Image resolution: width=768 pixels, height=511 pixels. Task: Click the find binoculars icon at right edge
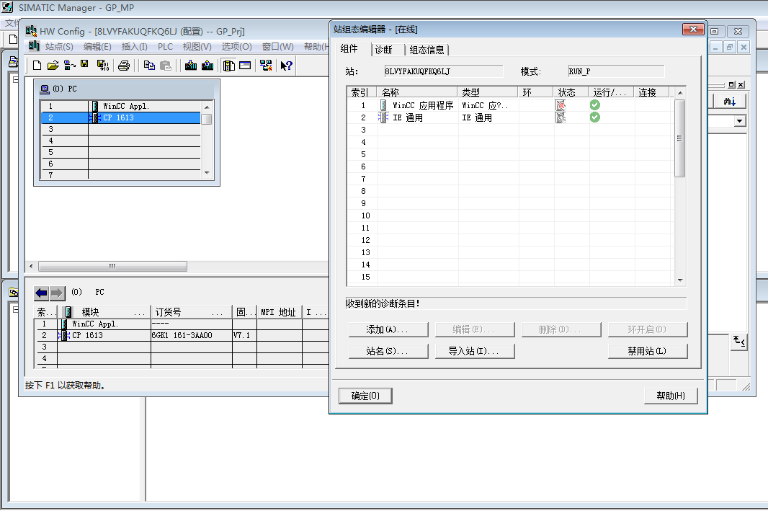point(729,102)
